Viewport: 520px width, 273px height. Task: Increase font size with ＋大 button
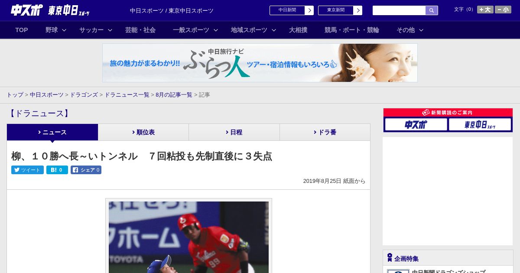(485, 10)
